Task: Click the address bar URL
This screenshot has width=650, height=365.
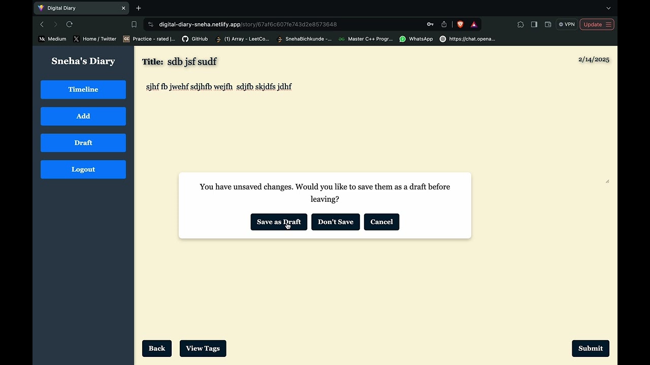Action: click(x=248, y=24)
